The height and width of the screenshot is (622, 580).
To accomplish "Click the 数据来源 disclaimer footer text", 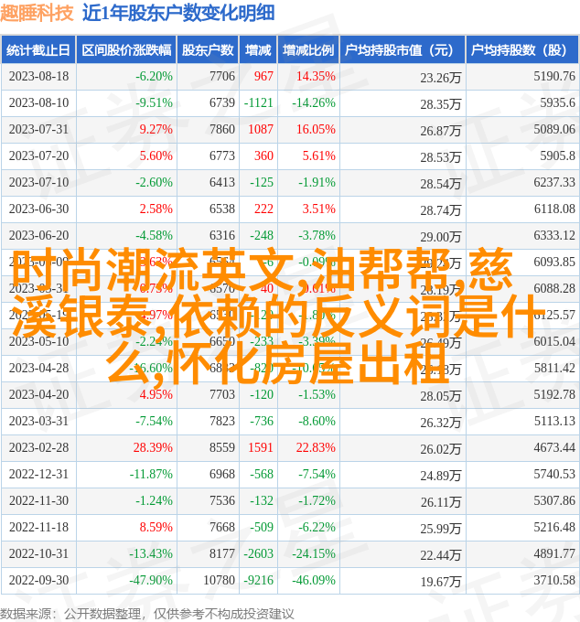I will point(147,614).
